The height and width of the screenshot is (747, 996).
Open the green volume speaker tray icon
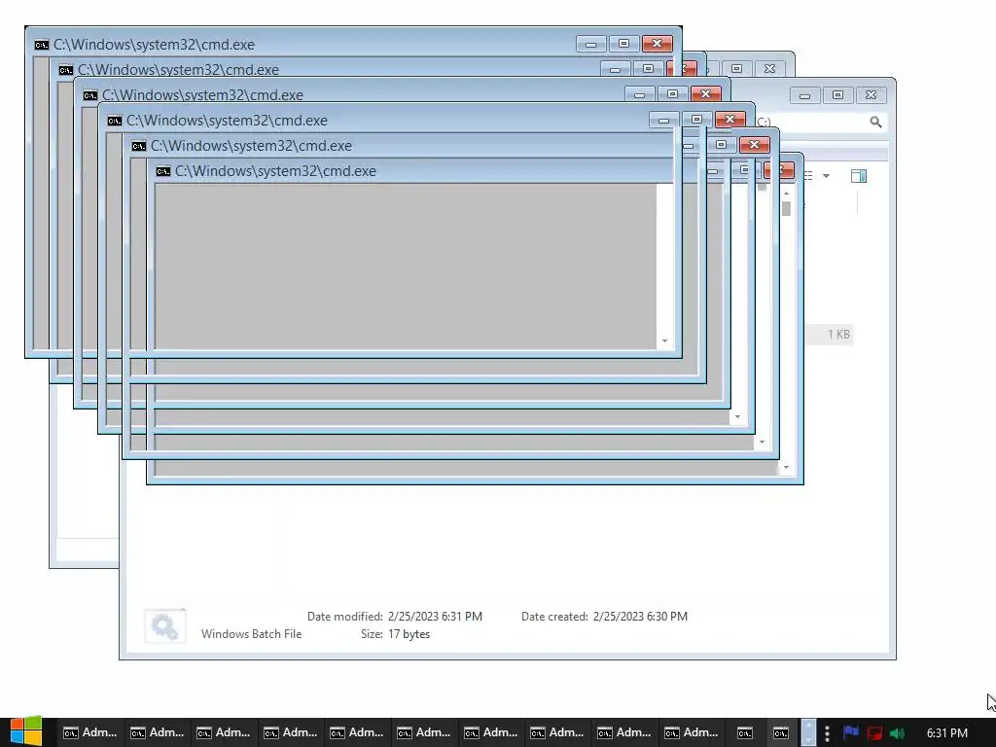897,733
